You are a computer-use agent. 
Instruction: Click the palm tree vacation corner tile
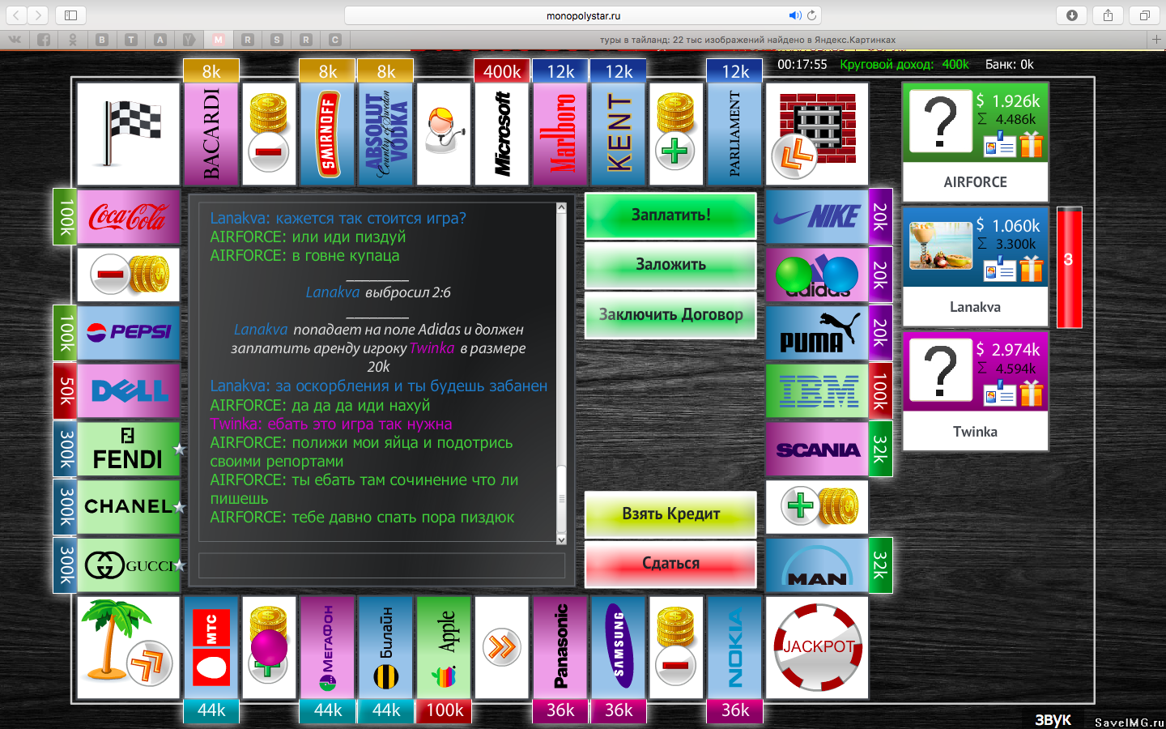[129, 648]
